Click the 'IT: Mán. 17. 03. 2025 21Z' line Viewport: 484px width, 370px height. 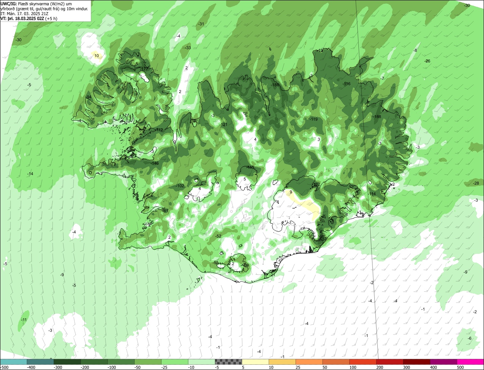click(25, 13)
